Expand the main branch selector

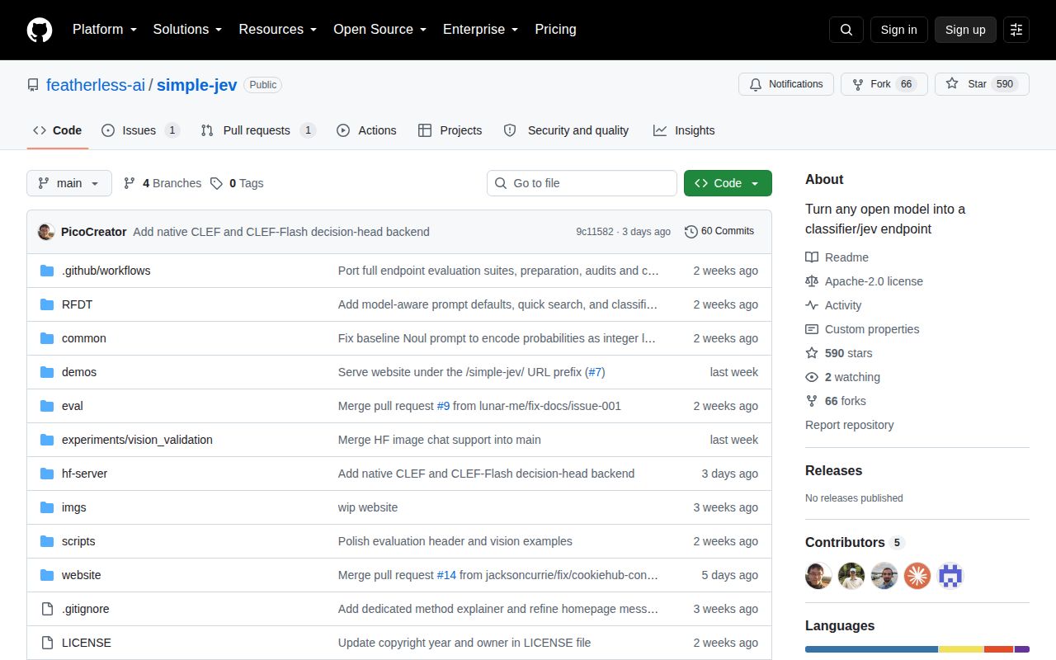point(69,183)
